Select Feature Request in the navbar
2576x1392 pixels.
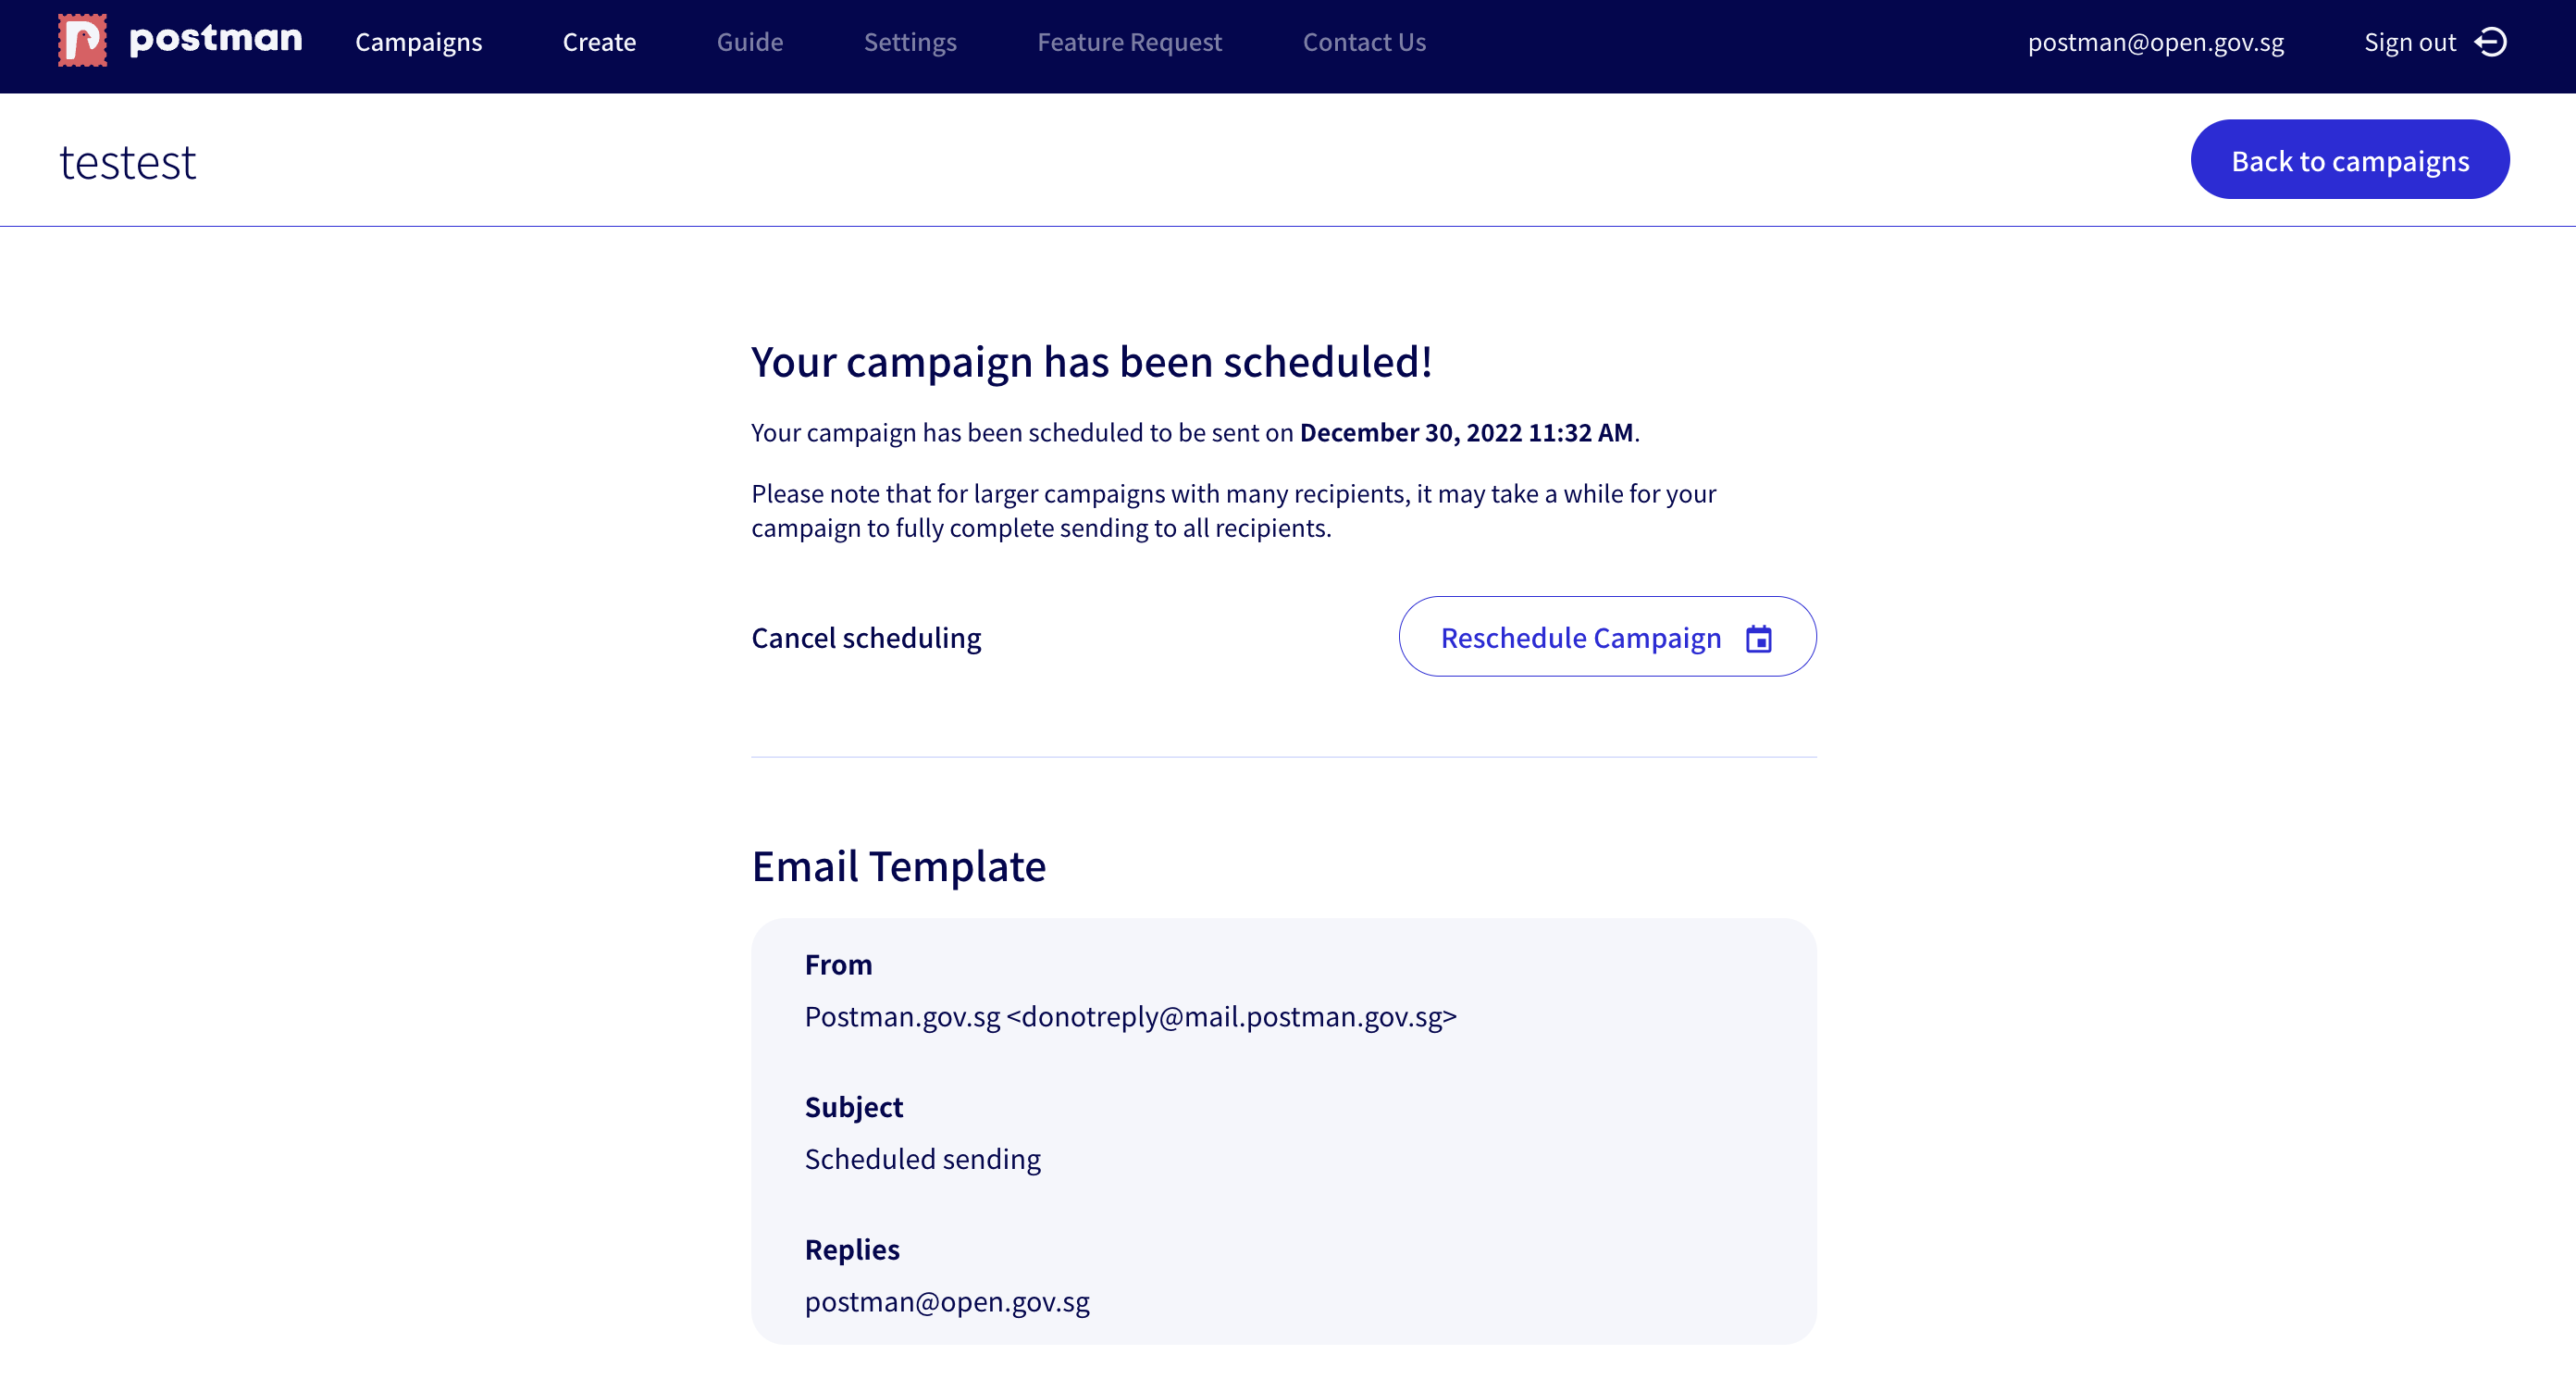tap(1129, 42)
